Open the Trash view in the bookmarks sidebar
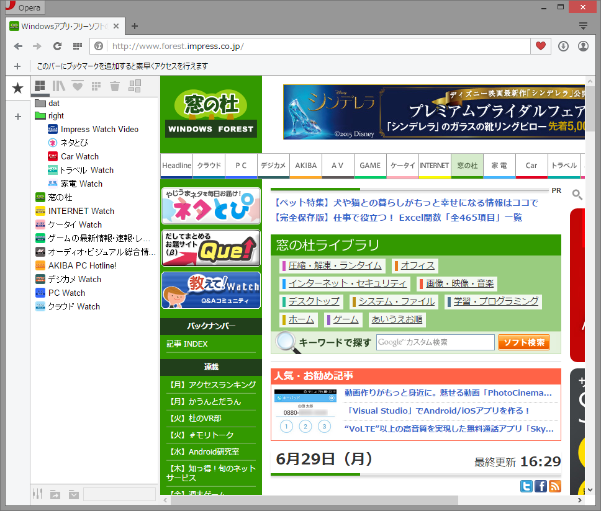This screenshot has height=511, width=601. click(x=114, y=86)
